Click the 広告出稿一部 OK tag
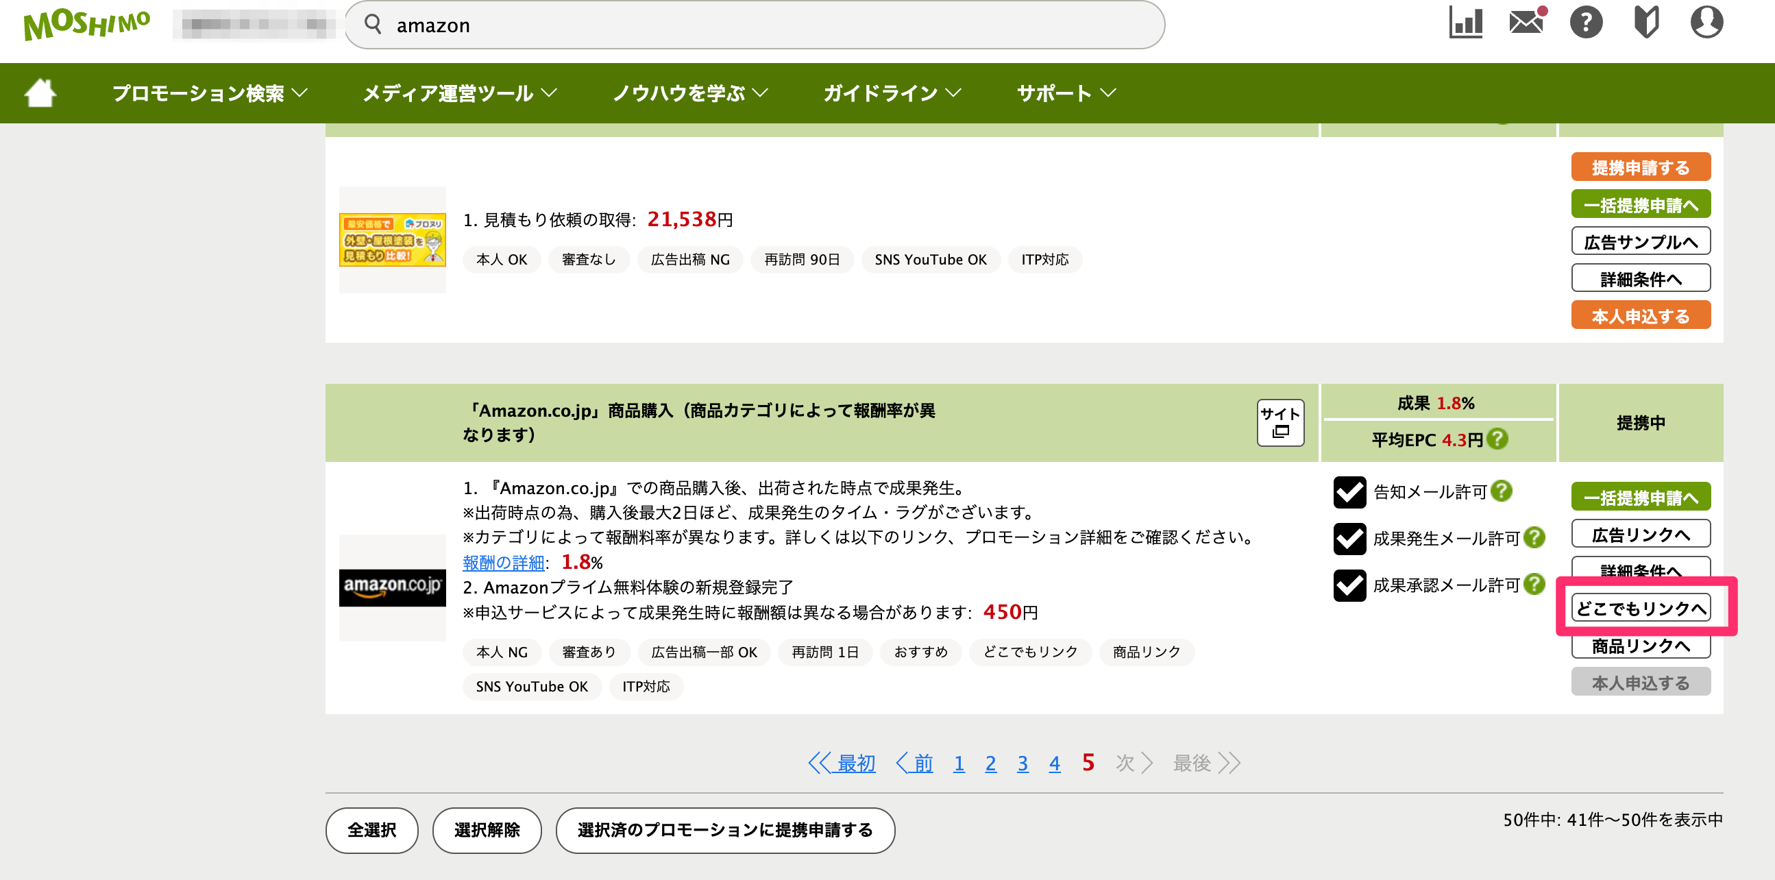1775x880 pixels. click(x=705, y=652)
